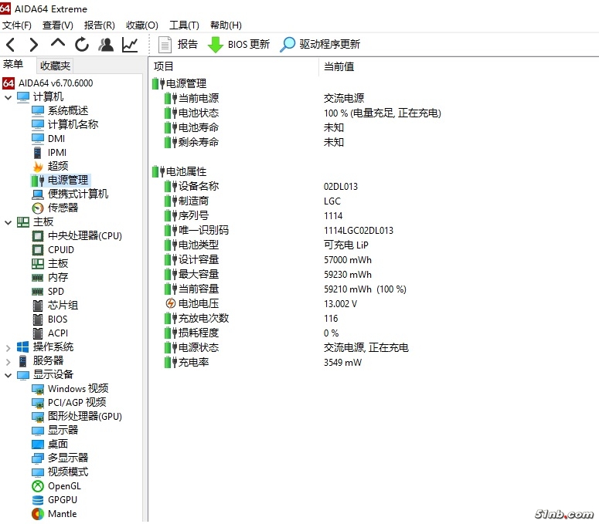
Task: Select 传感器 in the tree
Action: [63, 208]
